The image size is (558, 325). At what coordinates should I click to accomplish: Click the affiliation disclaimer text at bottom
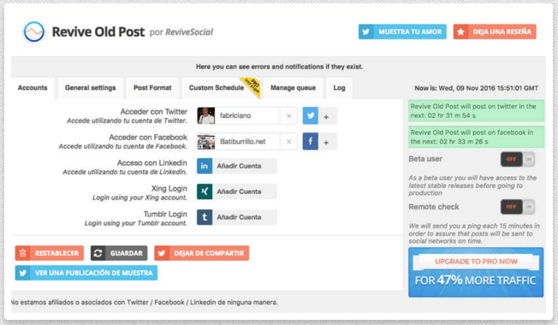(145, 302)
